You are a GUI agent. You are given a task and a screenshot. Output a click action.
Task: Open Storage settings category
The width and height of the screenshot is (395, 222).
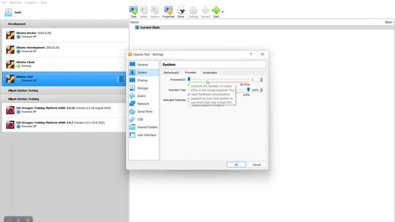coord(144,88)
